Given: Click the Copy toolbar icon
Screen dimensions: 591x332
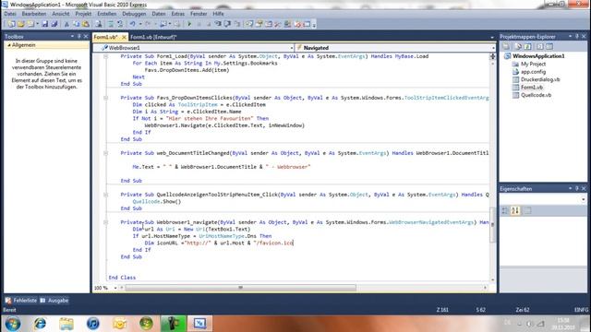Looking at the screenshot, I should coord(76,24).
